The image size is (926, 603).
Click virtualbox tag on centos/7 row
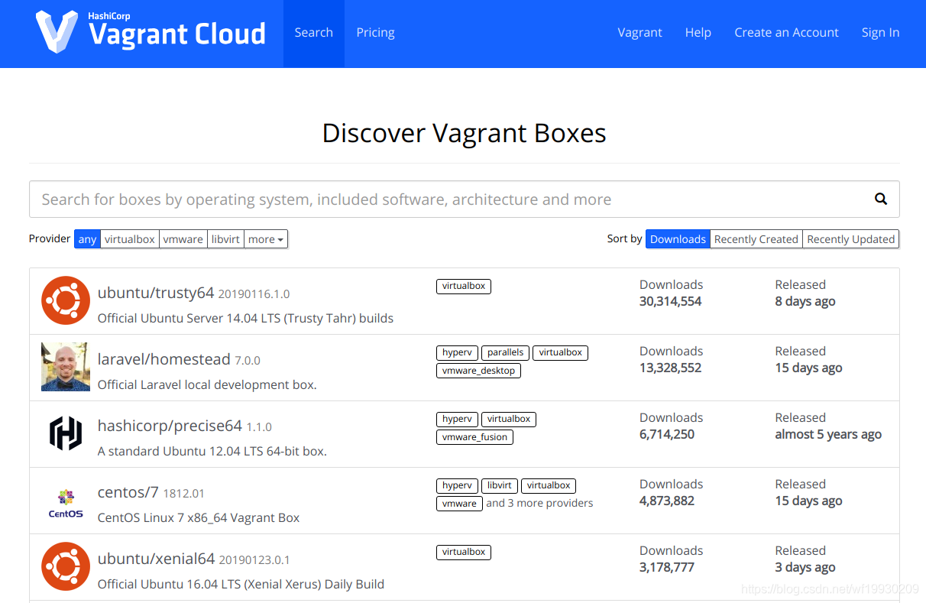[x=549, y=485]
